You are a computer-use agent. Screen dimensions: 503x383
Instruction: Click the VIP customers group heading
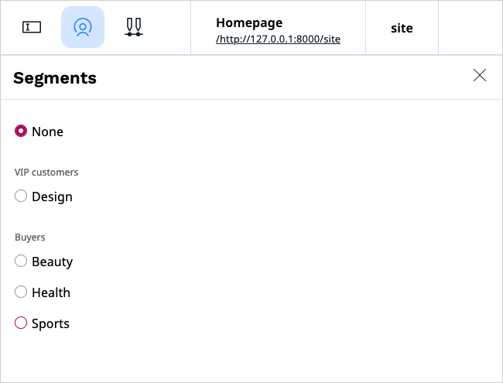pyautogui.click(x=46, y=173)
